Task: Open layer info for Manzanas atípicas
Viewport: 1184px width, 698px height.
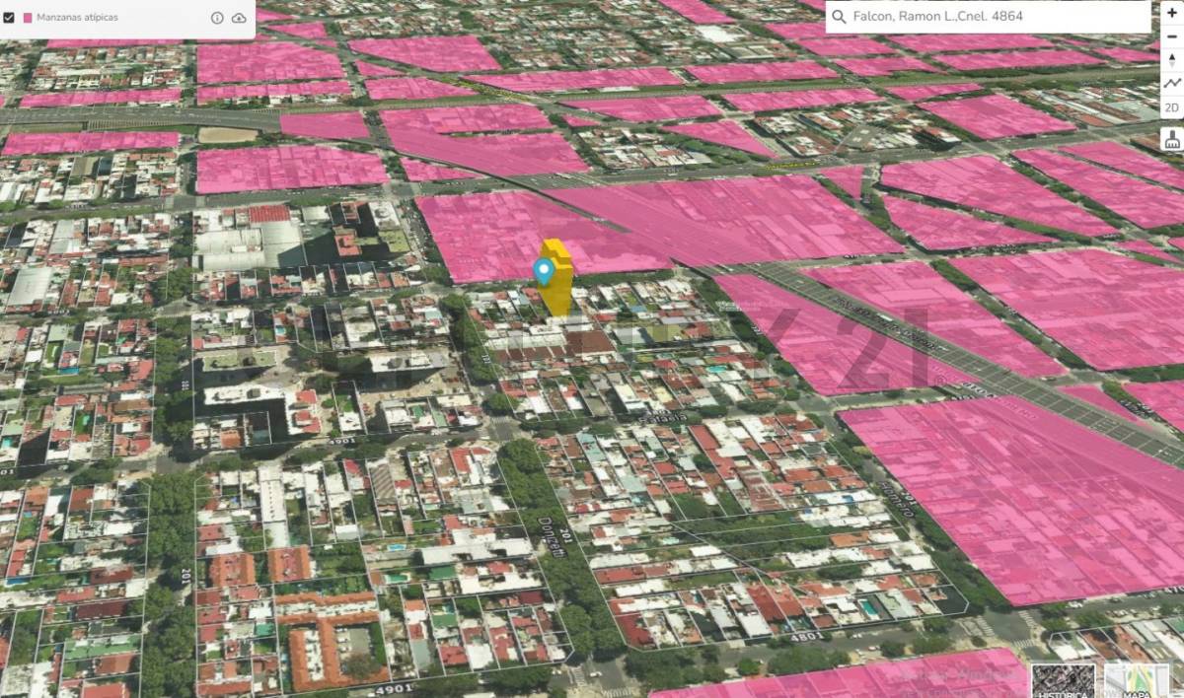Action: [217, 18]
